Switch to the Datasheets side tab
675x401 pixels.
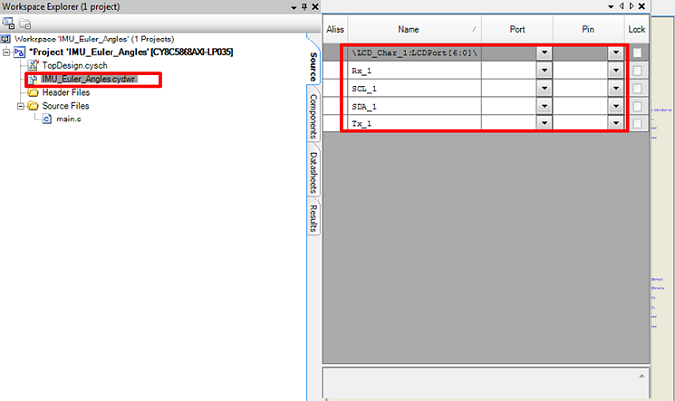click(312, 172)
